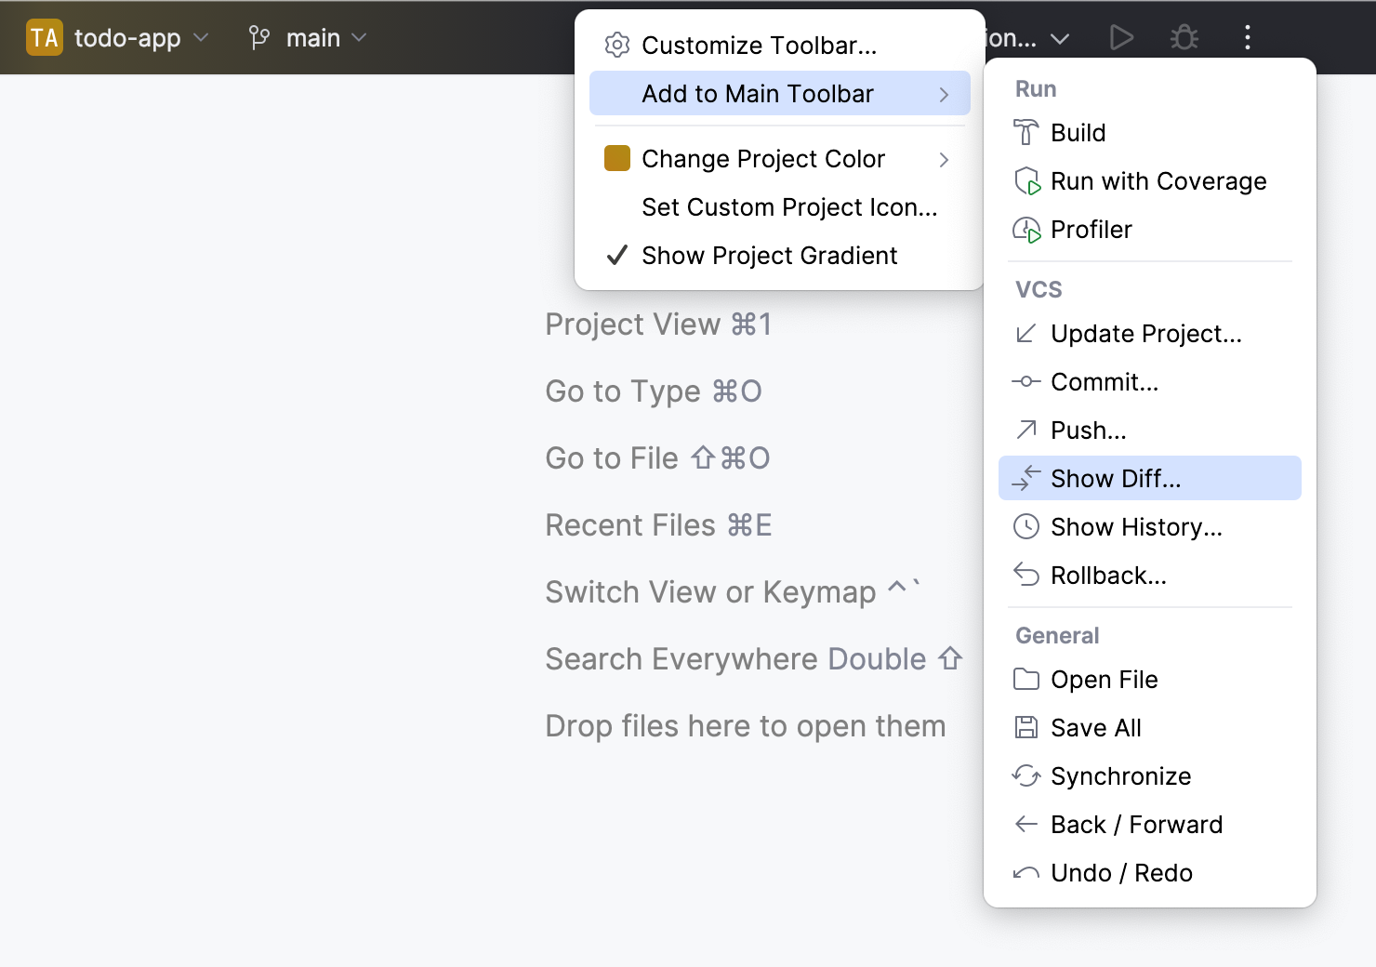Select the Synchronize action
The image size is (1376, 967).
(x=1120, y=775)
